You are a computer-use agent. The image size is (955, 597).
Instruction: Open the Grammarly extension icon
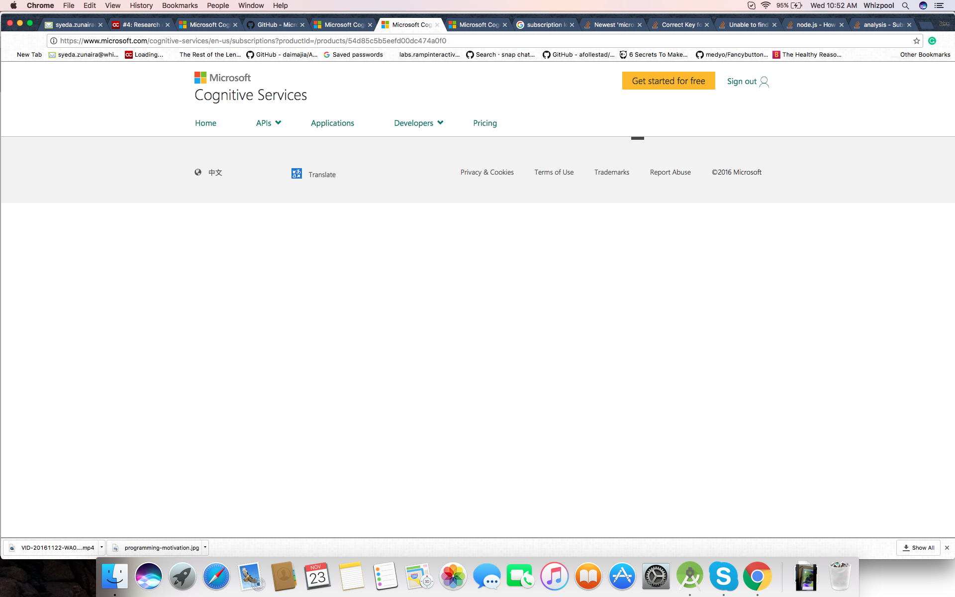(932, 41)
